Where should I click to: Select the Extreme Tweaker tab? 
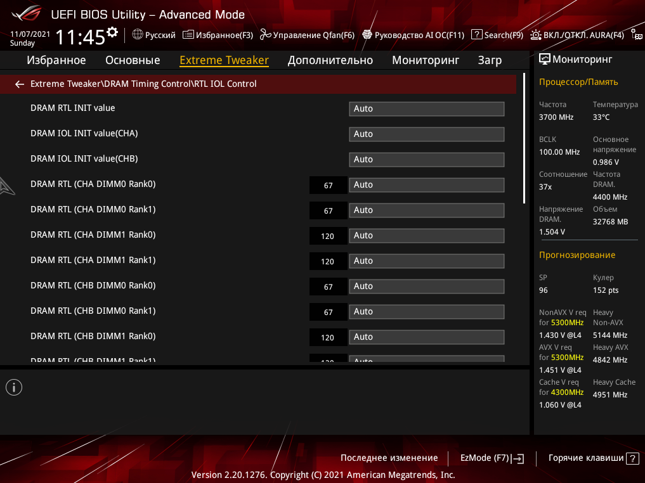coord(224,60)
